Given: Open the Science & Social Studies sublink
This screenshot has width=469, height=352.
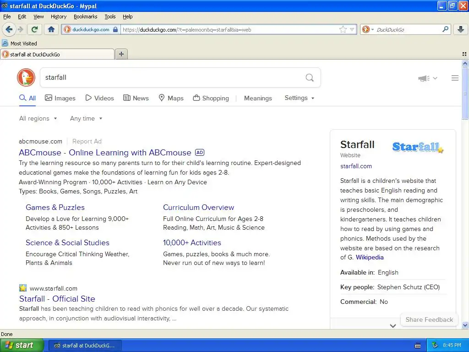Looking at the screenshot, I should pos(67,242).
